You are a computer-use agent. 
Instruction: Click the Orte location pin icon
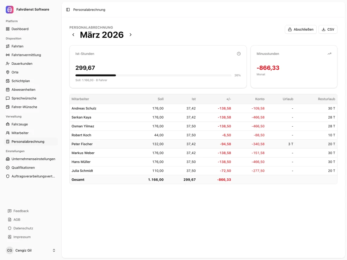point(8,72)
